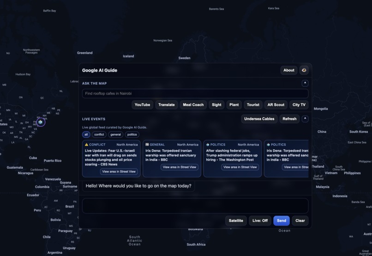372x256 pixels.
Task: Click the Argentina label on the map
Action: (55, 253)
